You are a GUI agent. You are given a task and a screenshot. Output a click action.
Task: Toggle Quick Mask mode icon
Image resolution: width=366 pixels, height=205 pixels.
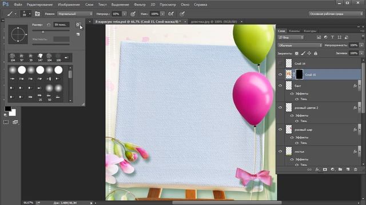click(6, 122)
